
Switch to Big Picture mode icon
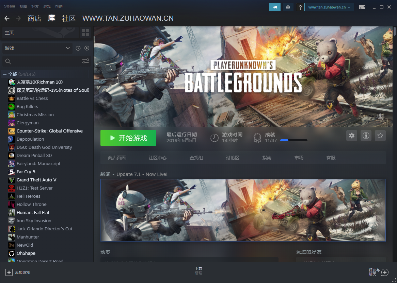(362, 7)
